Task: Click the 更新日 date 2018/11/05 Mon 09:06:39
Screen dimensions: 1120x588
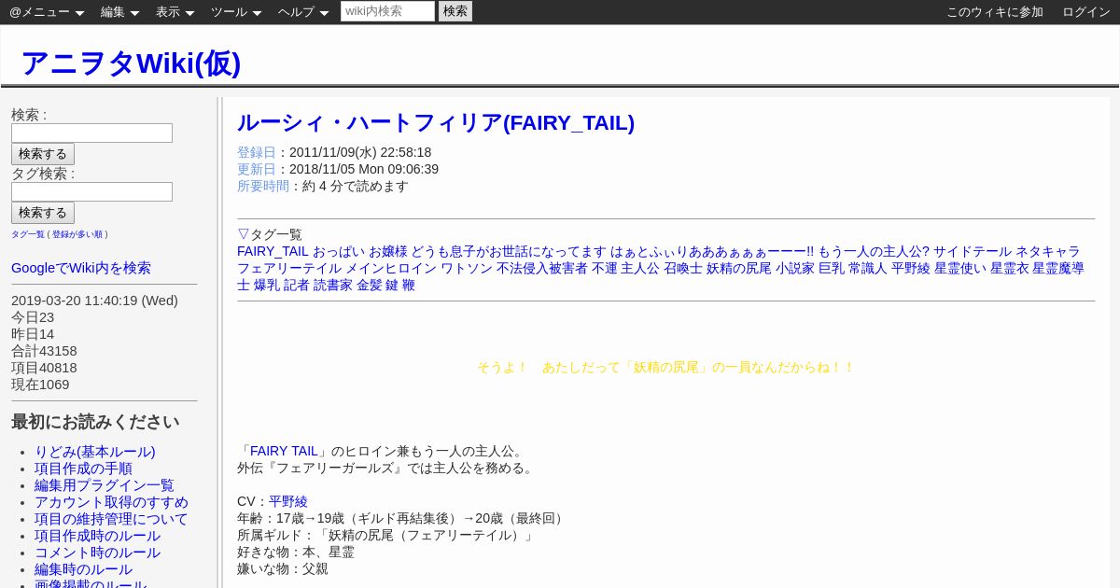Action: (x=364, y=169)
